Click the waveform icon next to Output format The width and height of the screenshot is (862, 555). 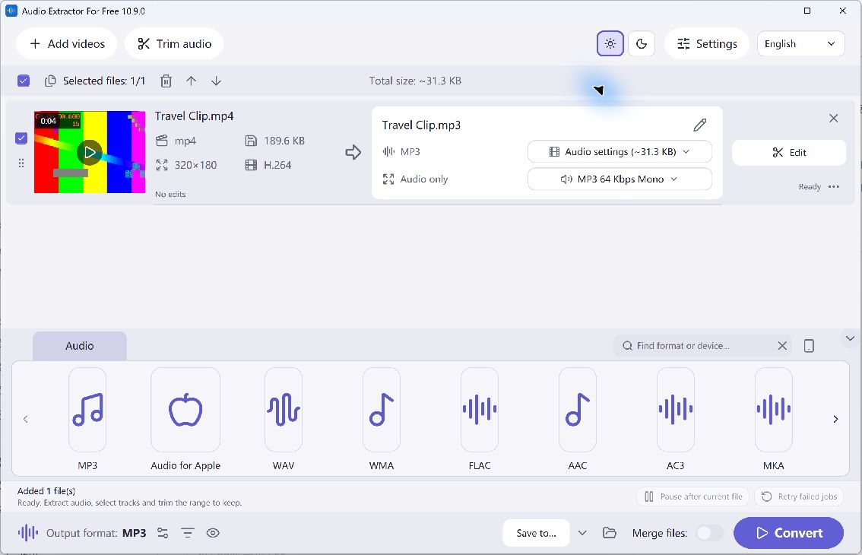[x=28, y=532]
